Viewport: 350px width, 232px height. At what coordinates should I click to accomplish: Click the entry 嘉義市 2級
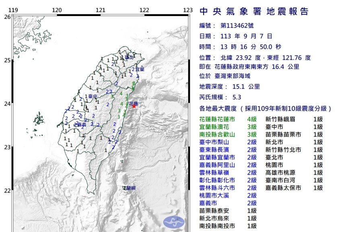228,203
